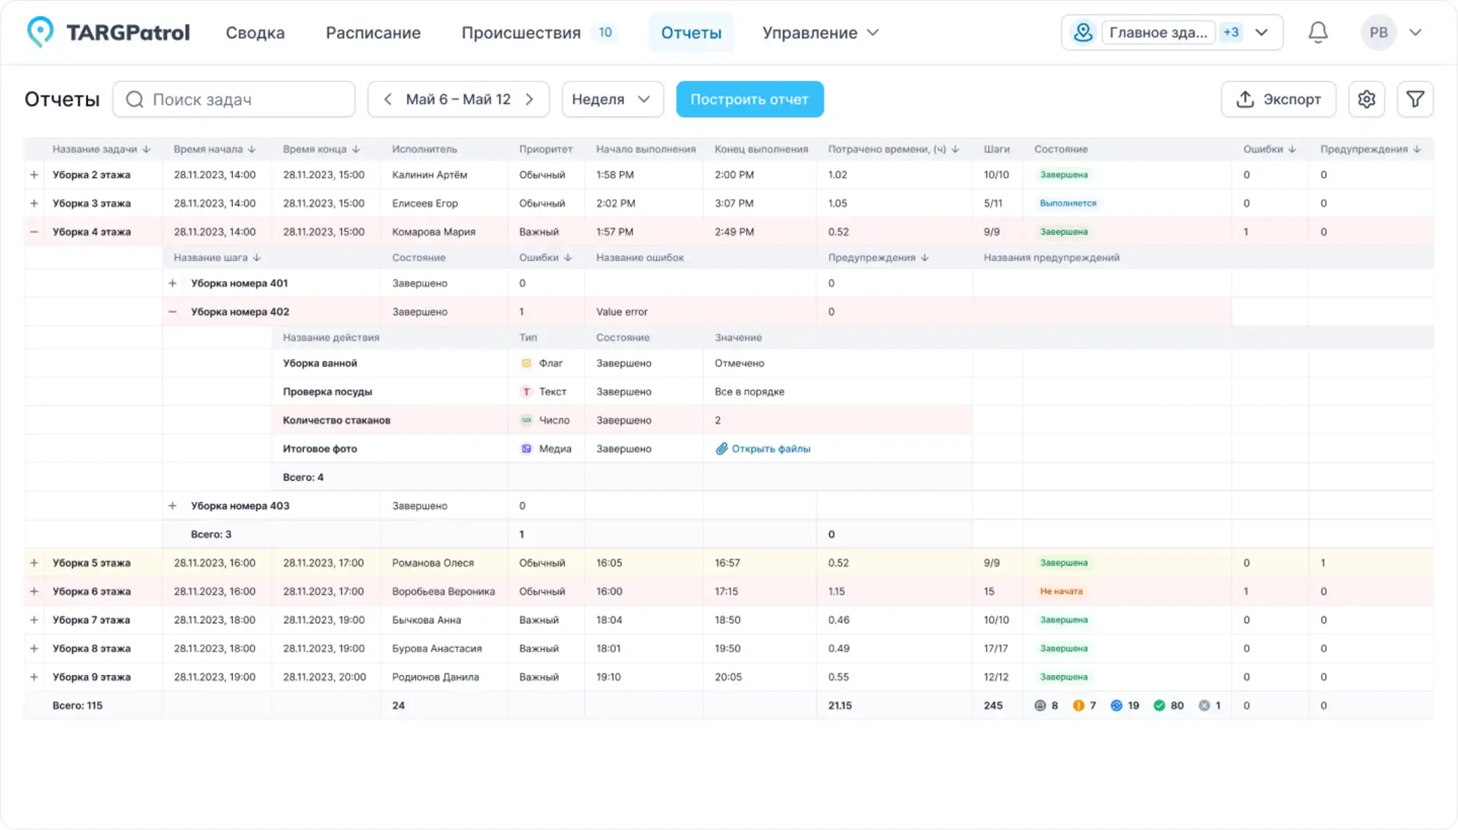Open the filter icon

tap(1415, 99)
